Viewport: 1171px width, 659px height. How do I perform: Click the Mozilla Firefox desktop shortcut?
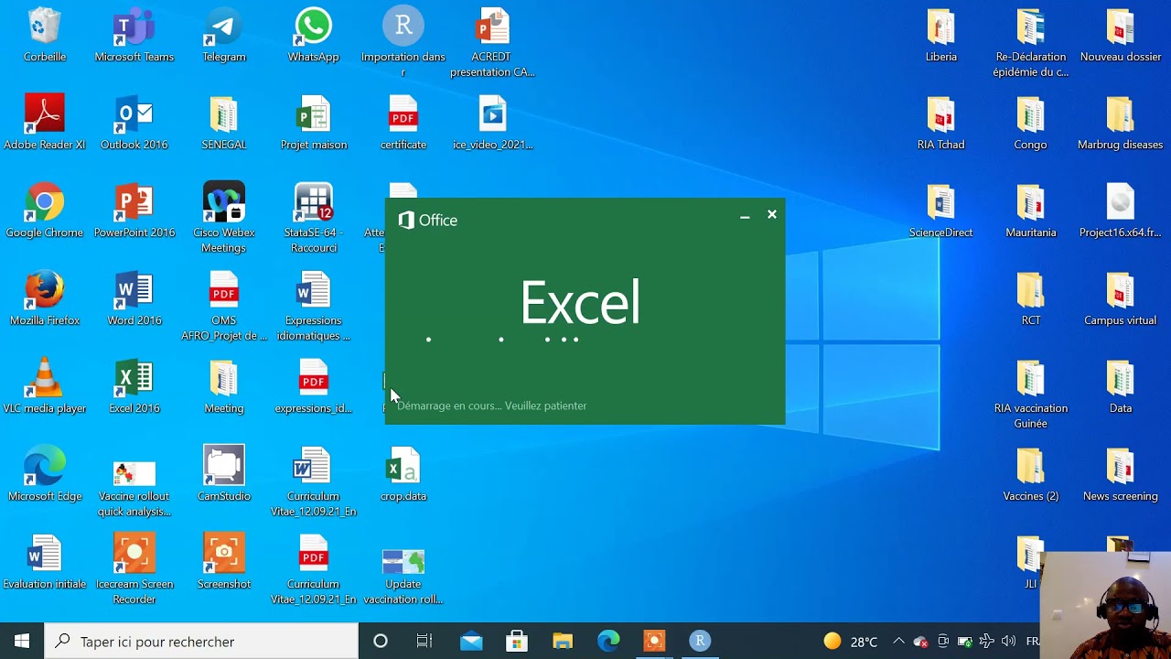(45, 298)
